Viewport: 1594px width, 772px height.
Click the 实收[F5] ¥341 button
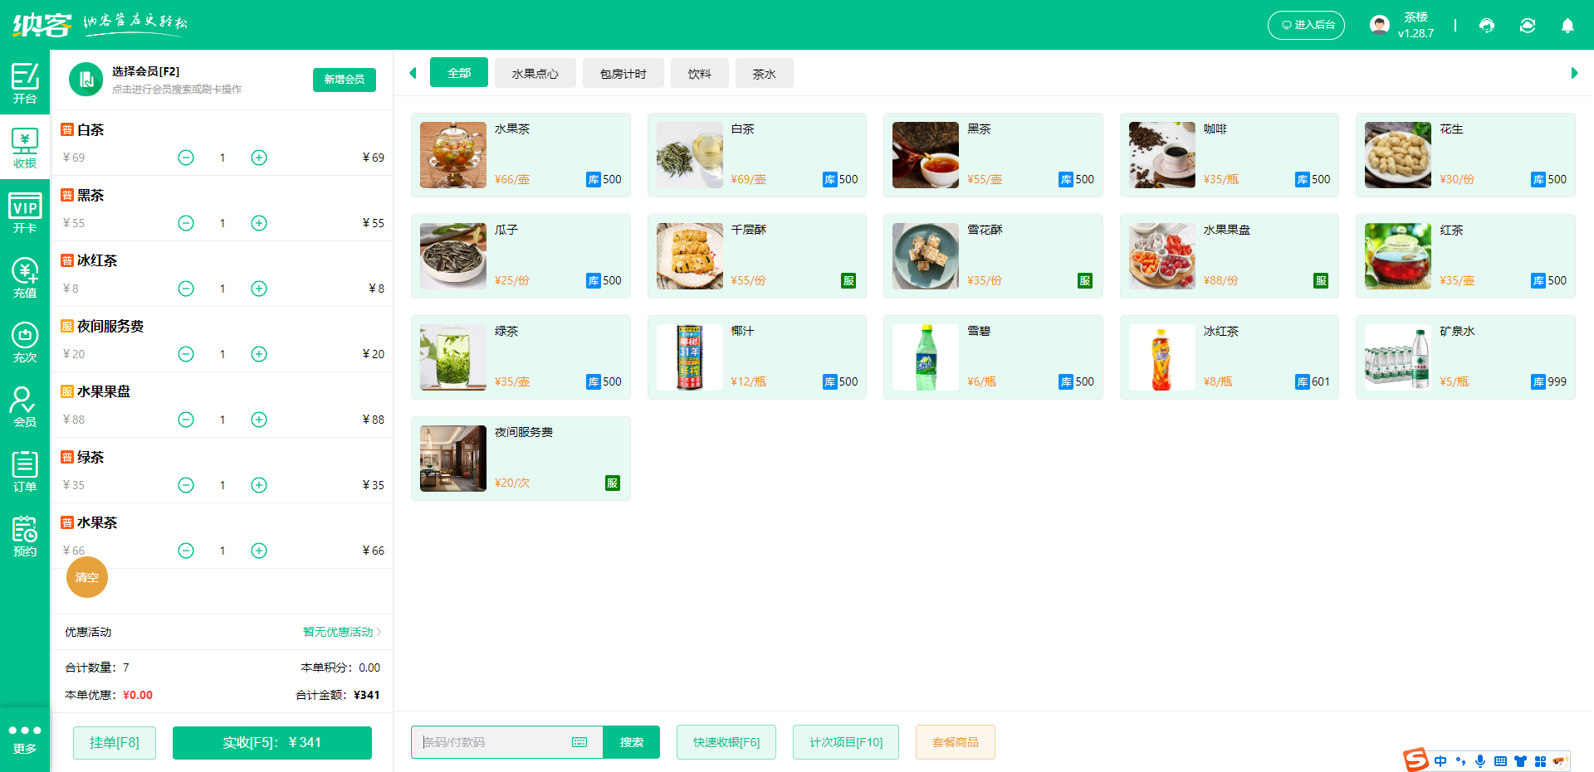click(272, 742)
